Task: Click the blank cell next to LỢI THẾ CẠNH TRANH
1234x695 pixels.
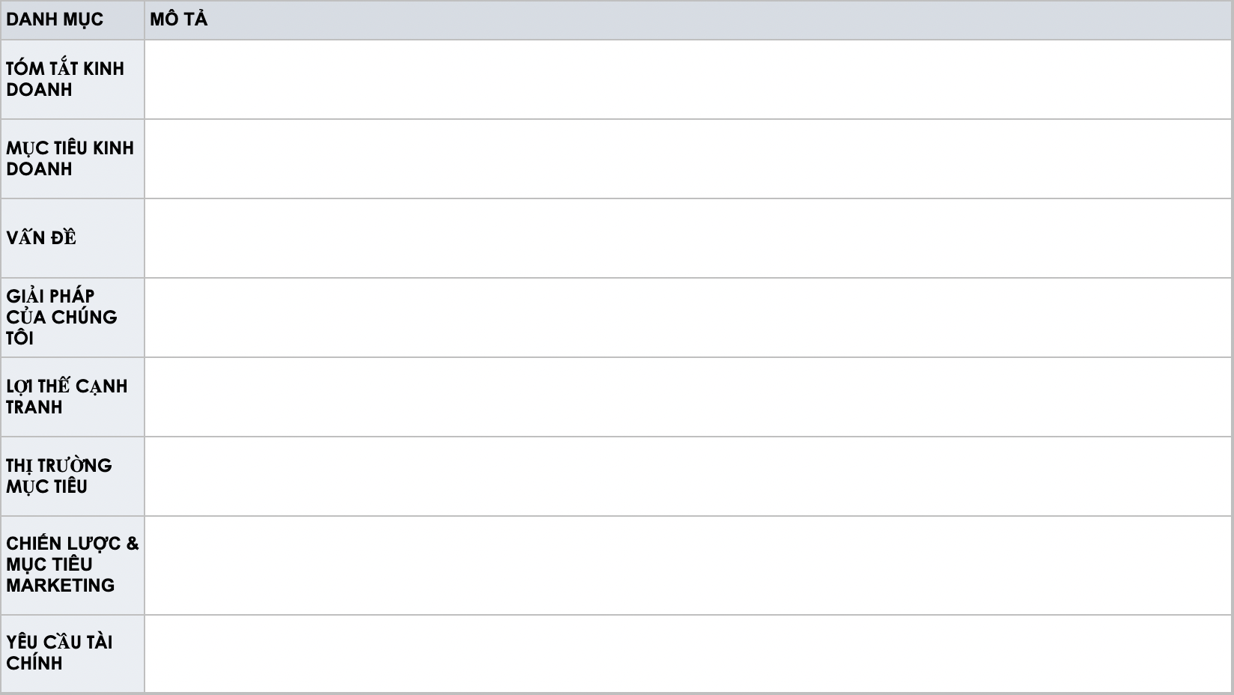Action: click(687, 397)
